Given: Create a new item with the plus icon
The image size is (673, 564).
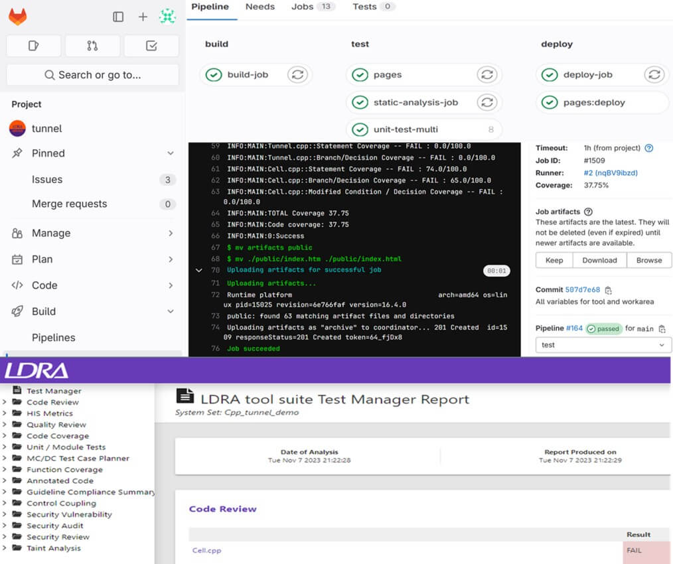Looking at the screenshot, I should 141,17.
